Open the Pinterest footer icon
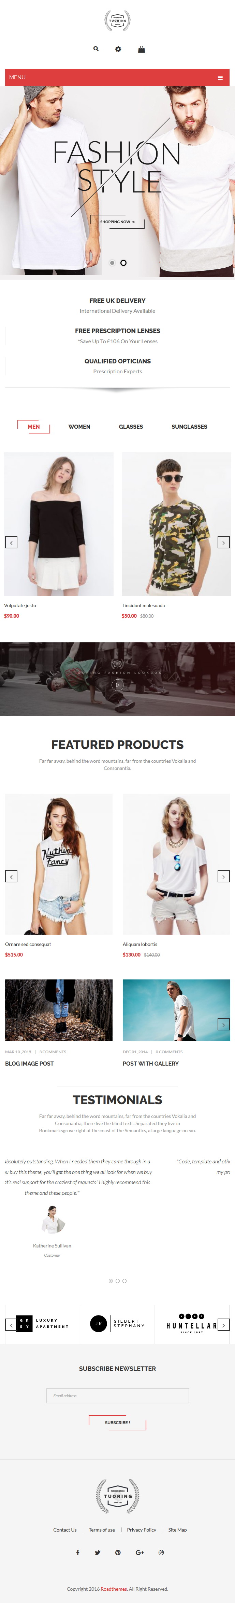 coord(118,1552)
